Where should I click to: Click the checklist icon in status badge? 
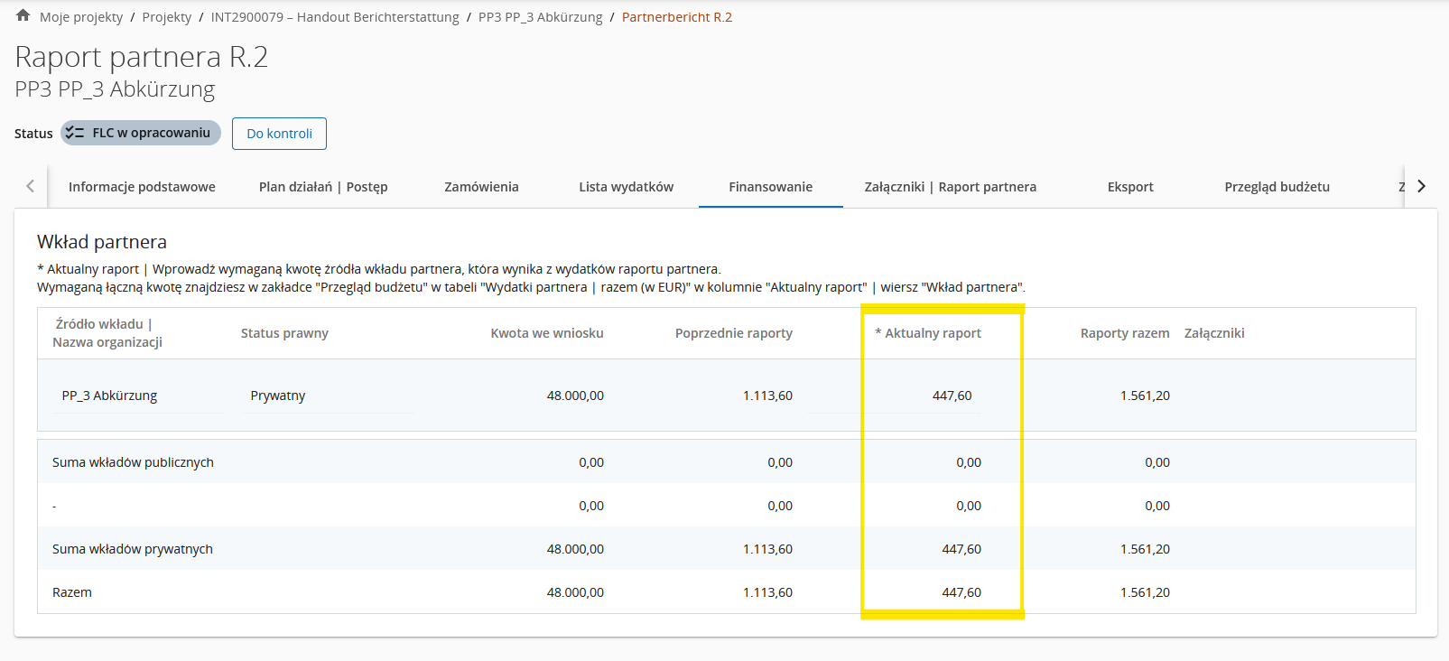click(75, 133)
